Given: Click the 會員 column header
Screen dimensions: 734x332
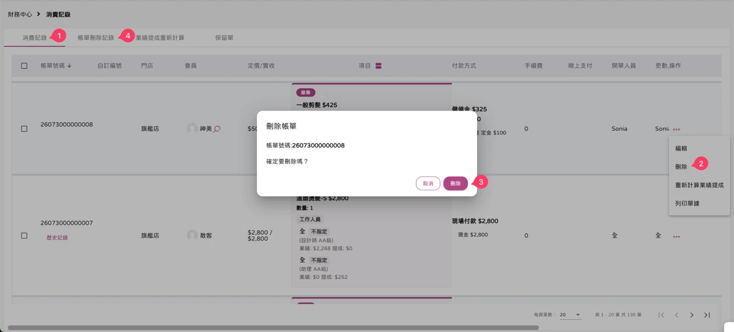Looking at the screenshot, I should tap(190, 65).
